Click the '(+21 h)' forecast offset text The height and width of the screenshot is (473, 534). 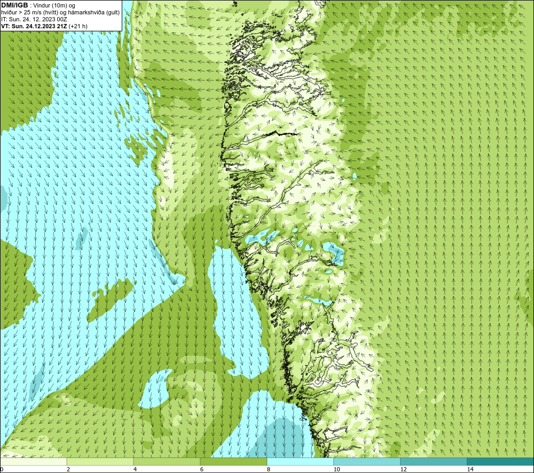[78, 26]
